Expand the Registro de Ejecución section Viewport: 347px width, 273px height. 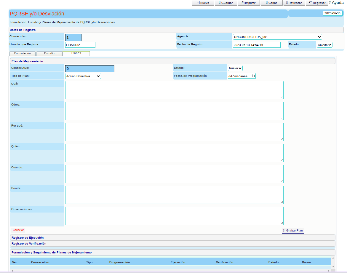click(x=28, y=237)
